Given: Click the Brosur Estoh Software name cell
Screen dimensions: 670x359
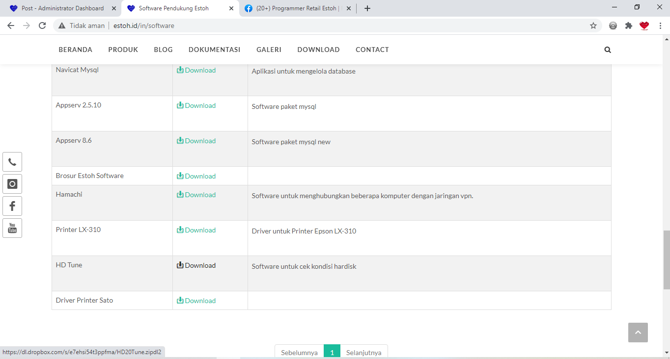Looking at the screenshot, I should click(112, 176).
